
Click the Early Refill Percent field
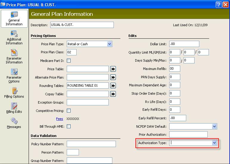178,118
